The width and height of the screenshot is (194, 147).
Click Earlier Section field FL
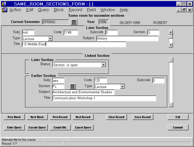[58, 86]
